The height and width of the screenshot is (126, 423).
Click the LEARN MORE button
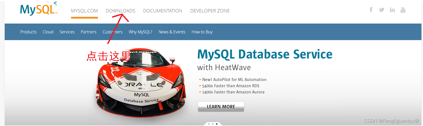click(221, 107)
